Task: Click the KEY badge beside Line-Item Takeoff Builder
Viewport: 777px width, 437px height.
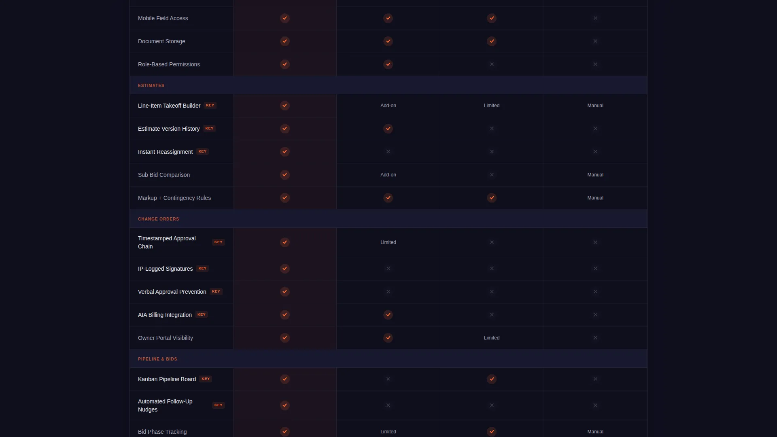Action: [210, 105]
